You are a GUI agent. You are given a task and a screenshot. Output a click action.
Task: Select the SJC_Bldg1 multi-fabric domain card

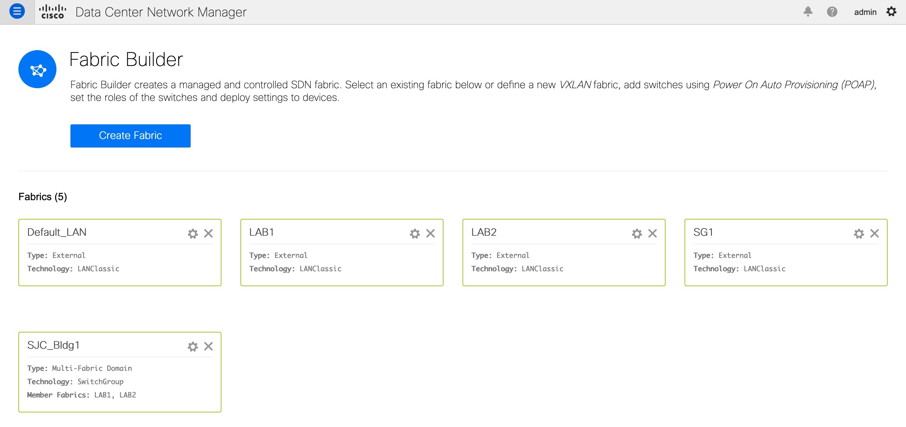[120, 372]
